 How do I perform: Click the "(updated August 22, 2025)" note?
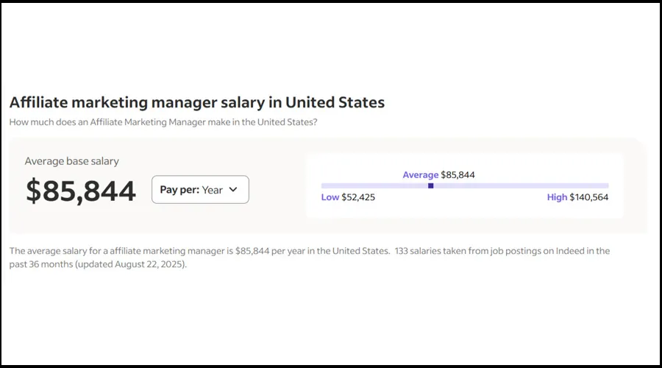click(x=131, y=264)
